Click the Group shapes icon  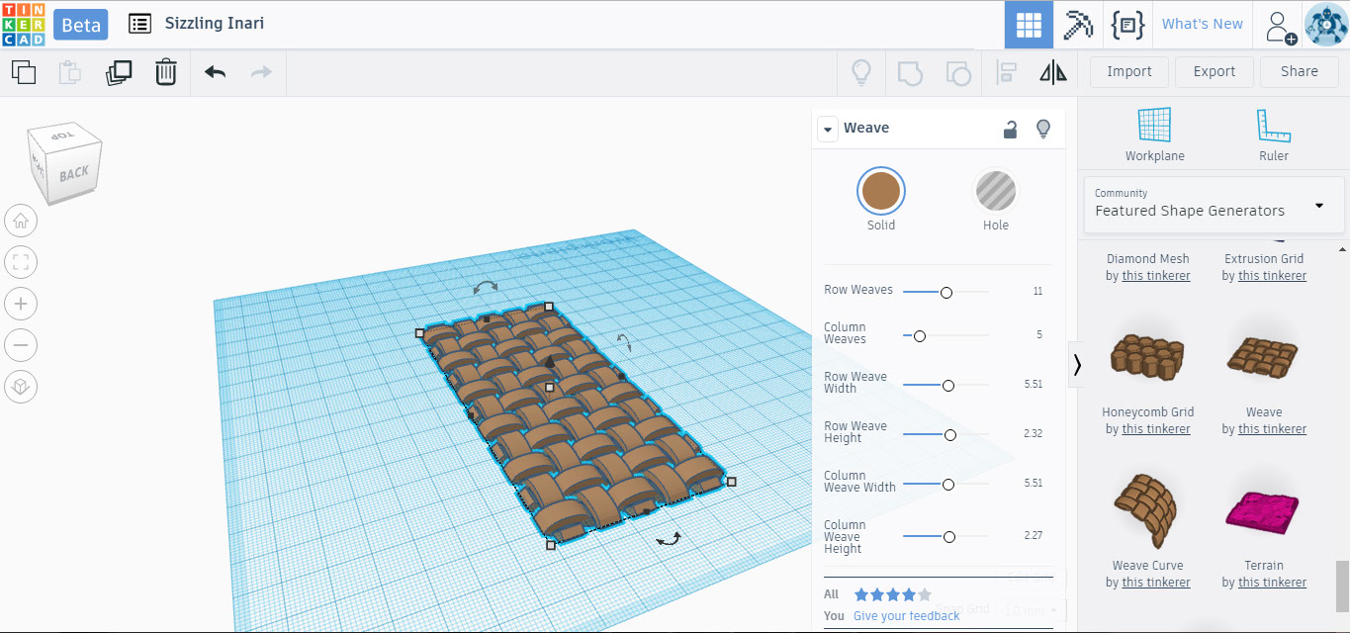pyautogui.click(x=910, y=72)
